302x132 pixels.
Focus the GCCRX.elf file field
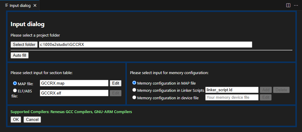click(x=74, y=93)
